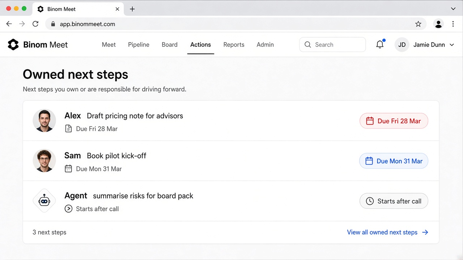Open the Chrome profile icon

[x=438, y=24]
